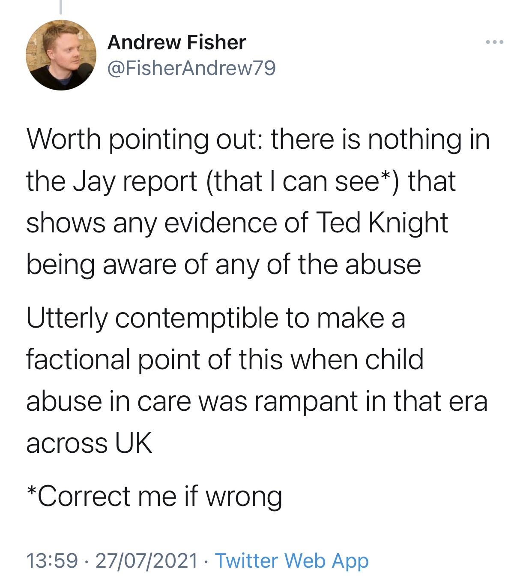Click the 13:59 tweet timestamp
532x584 pixels.
point(52,561)
